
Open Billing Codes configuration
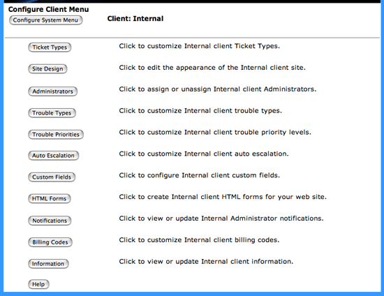[x=50, y=242]
